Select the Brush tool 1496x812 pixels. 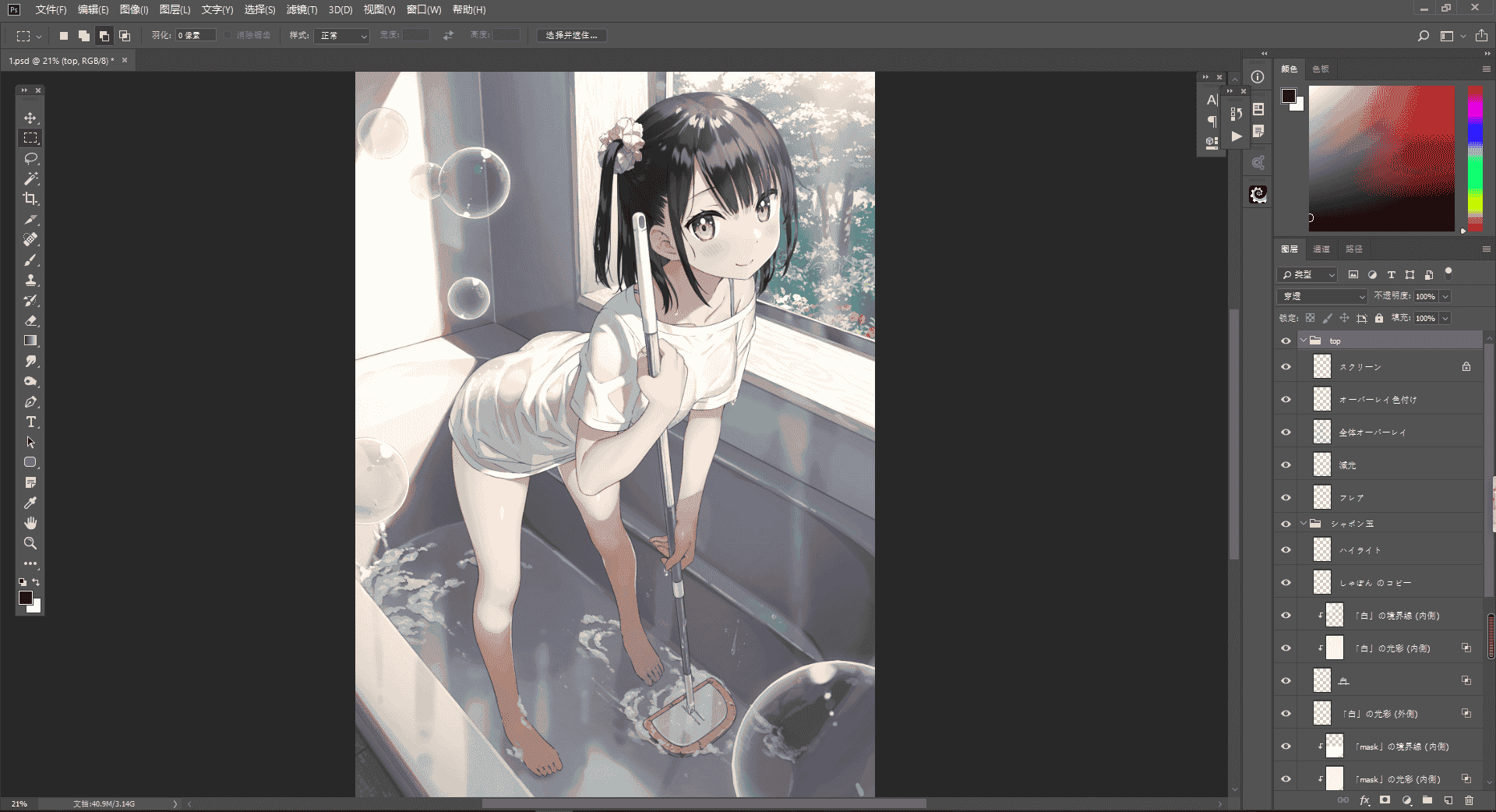30,260
